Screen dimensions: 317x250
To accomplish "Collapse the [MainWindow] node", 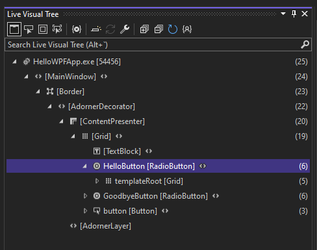I will coord(26,77).
